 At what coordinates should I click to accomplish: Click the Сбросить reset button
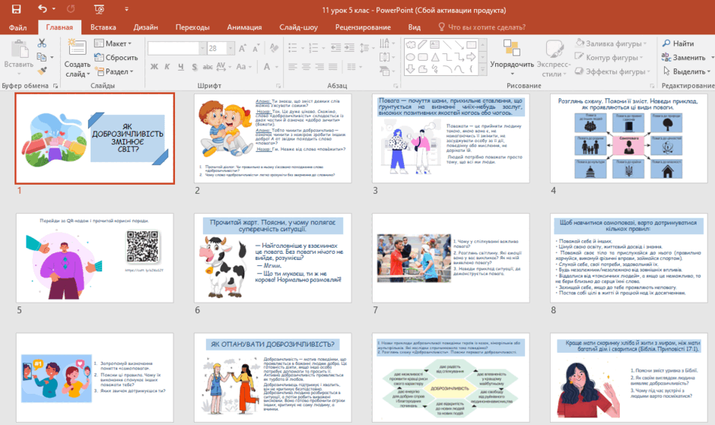[116, 58]
